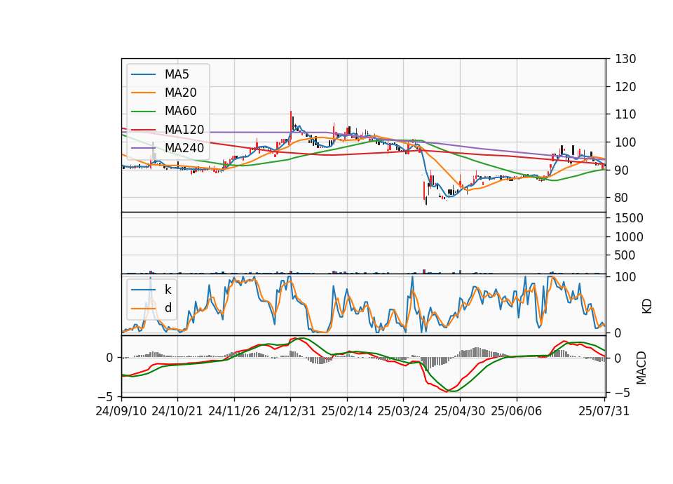Screen dimensions: 673x484
Task: Click the 1500 volume axis label
Action: [630, 218]
